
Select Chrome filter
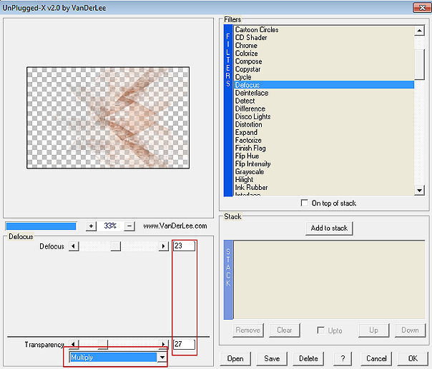324,46
